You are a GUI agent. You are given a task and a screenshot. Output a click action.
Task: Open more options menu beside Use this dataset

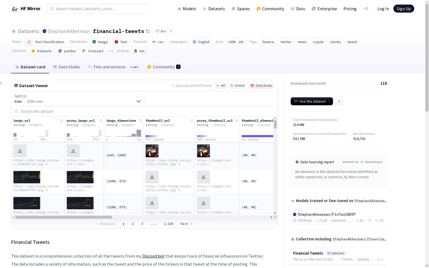coord(339,101)
